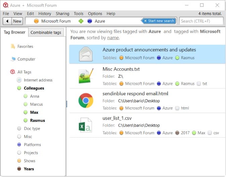Image resolution: width=226 pixels, height=177 pixels.
Task: Switch to the Tag Browser tab
Action: [14, 32]
